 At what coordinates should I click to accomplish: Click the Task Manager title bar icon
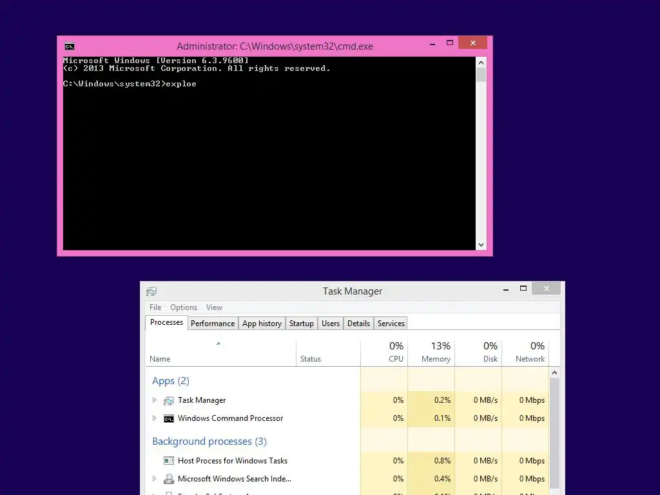pos(151,291)
